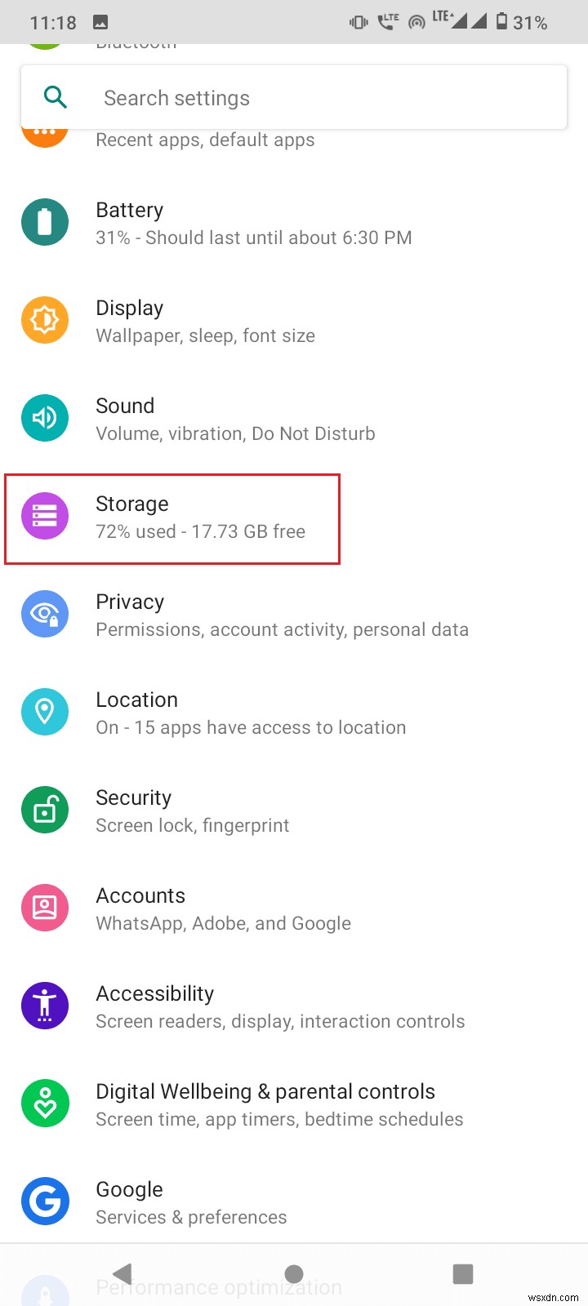Tap the screenshot icon in status bar
This screenshot has height=1306, width=588.
point(100,22)
